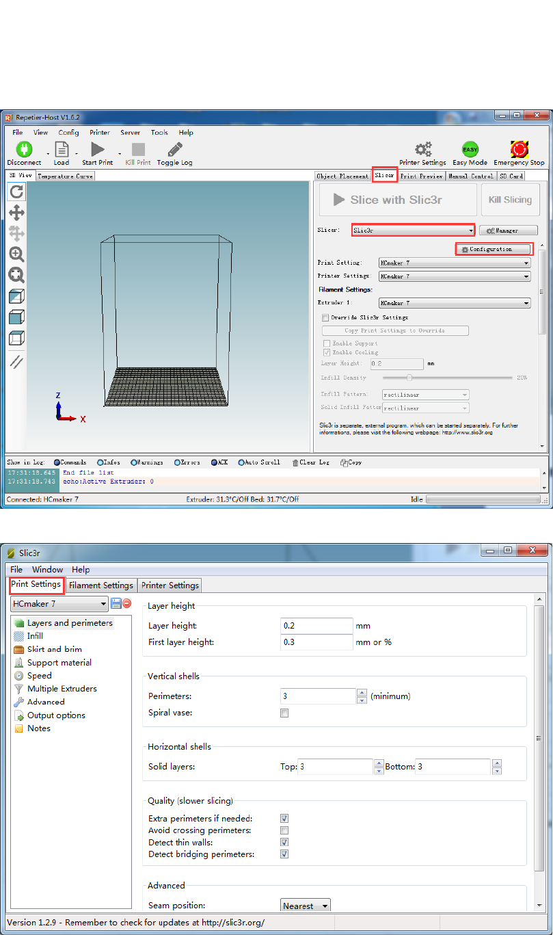The height and width of the screenshot is (935, 553).
Task: Toggle Auto Scroll in log
Action: click(x=260, y=462)
